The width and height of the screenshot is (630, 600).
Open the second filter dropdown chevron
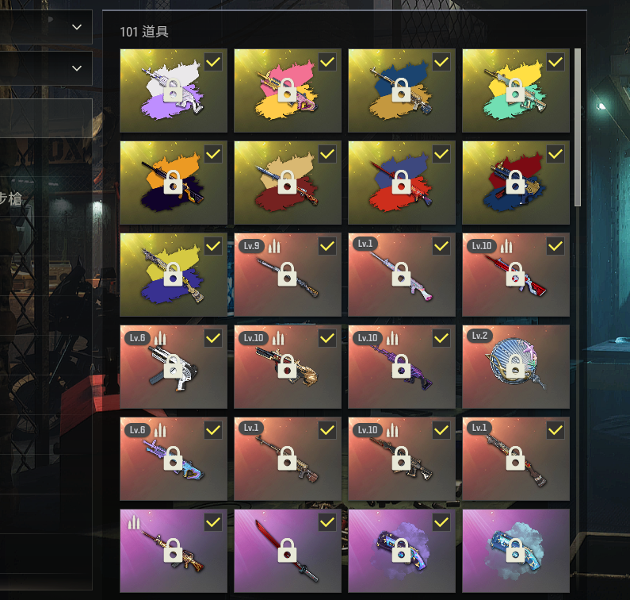tap(77, 68)
